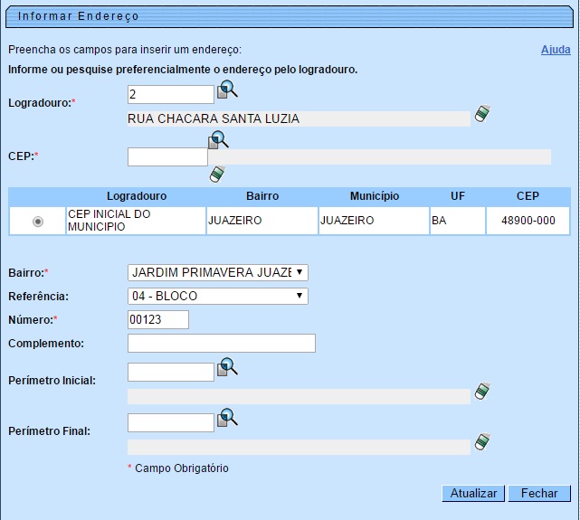The width and height of the screenshot is (580, 520).
Task: Click the CEP search magnifier icon
Action: (x=219, y=140)
